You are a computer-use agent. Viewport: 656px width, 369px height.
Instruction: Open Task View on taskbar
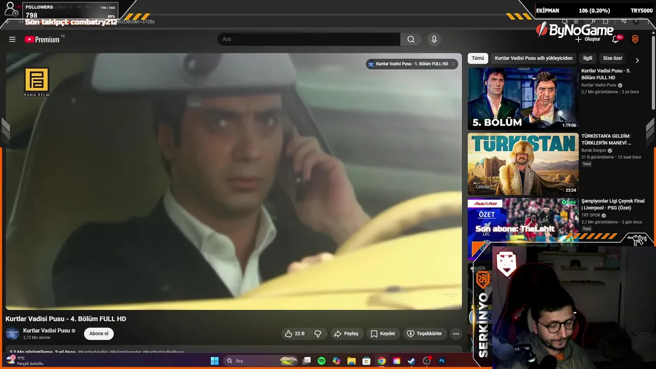click(306, 361)
